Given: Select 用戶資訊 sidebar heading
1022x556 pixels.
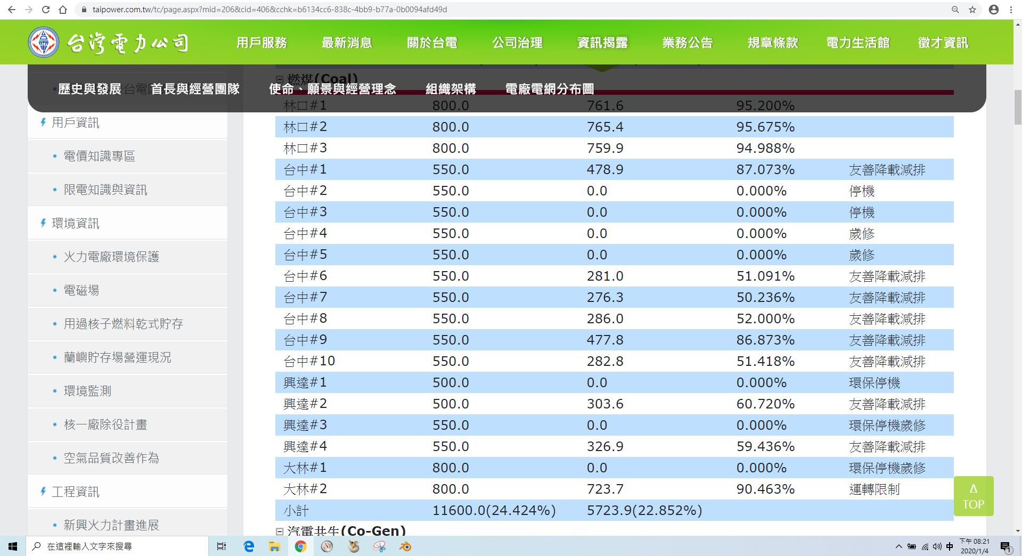Looking at the screenshot, I should (75, 123).
